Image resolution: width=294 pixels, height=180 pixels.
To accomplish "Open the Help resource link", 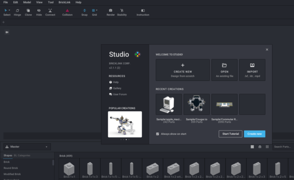I will [114, 82].
